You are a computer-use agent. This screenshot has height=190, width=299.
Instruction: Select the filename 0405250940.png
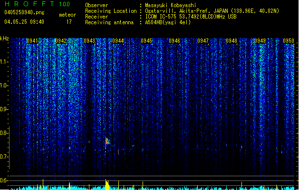tap(24, 12)
